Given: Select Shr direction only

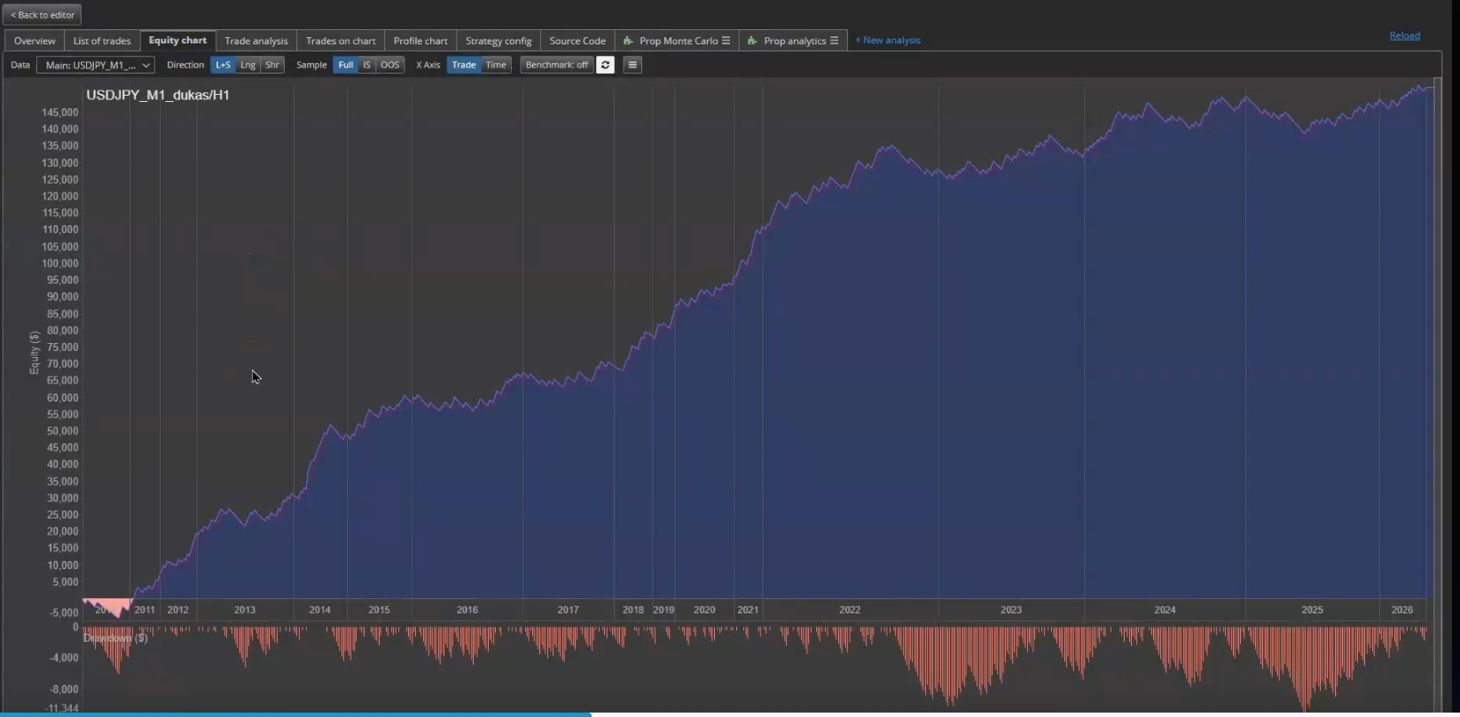Looking at the screenshot, I should [x=272, y=65].
